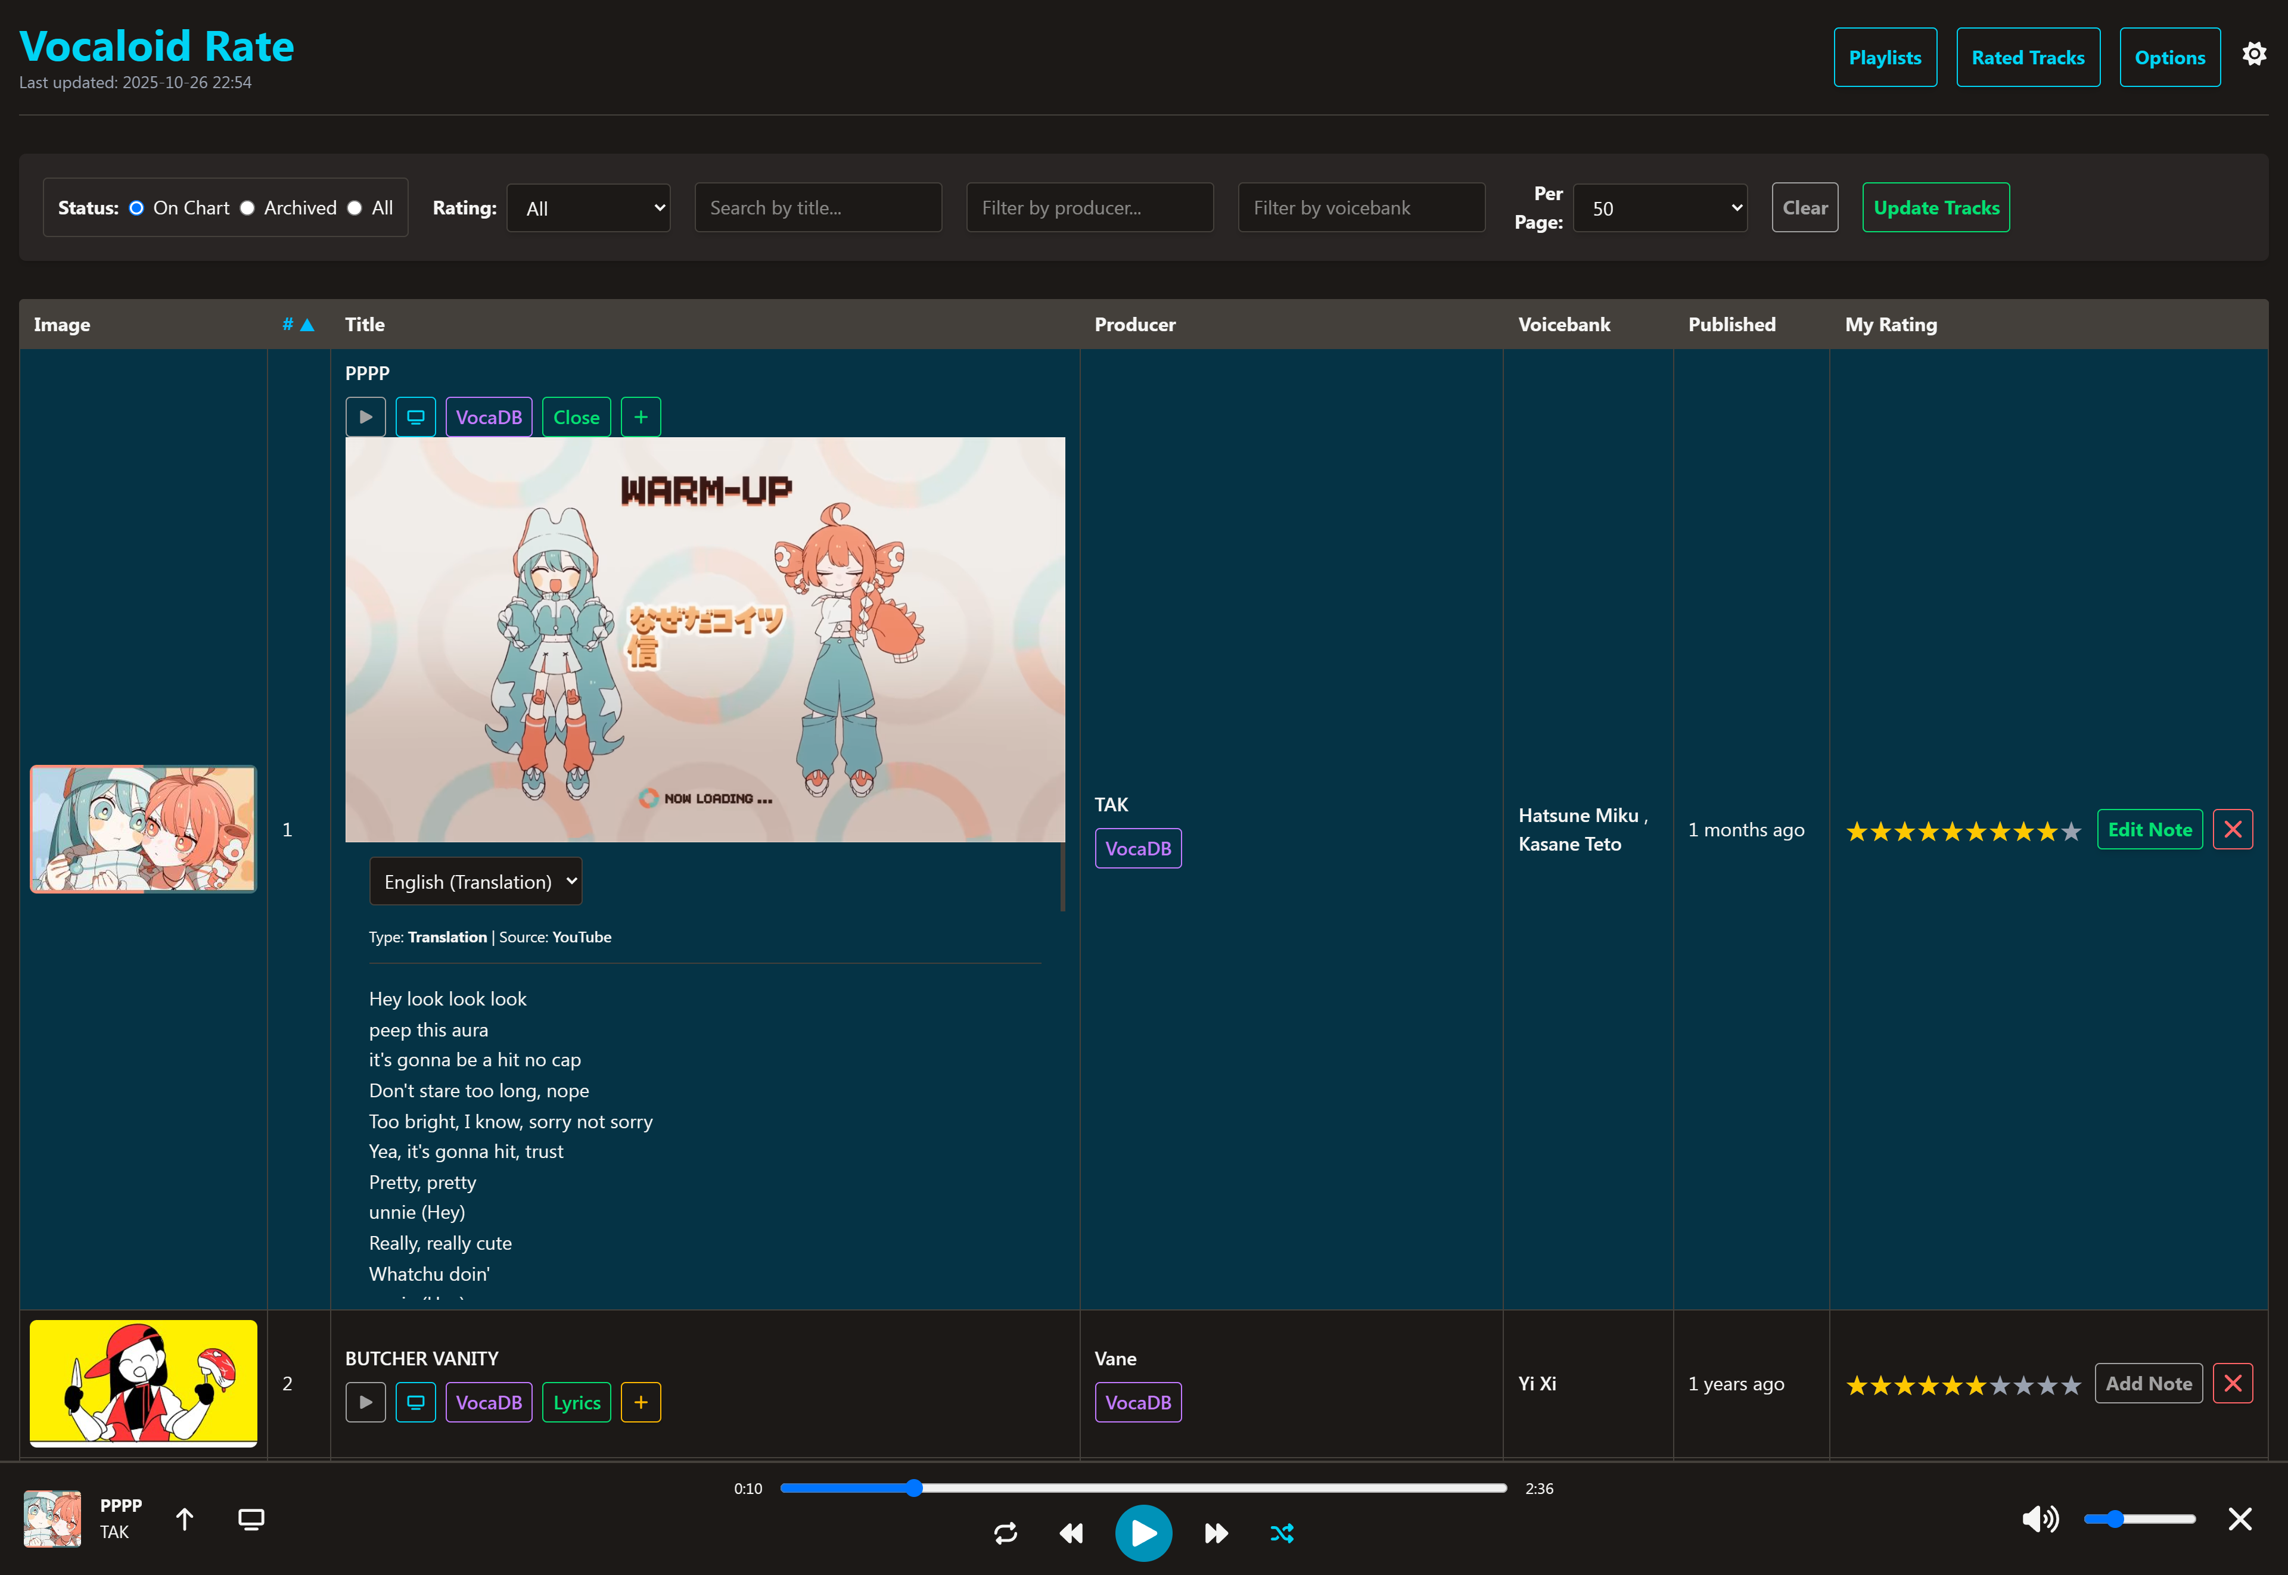Add BUTCHER VANITY to playlist with plus
The image size is (2288, 1575).
click(x=641, y=1402)
